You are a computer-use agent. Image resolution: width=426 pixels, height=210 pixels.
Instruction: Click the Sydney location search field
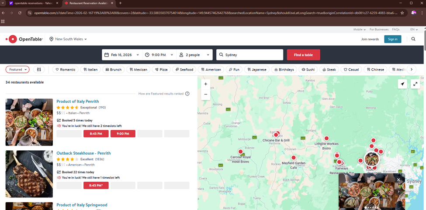click(x=249, y=55)
